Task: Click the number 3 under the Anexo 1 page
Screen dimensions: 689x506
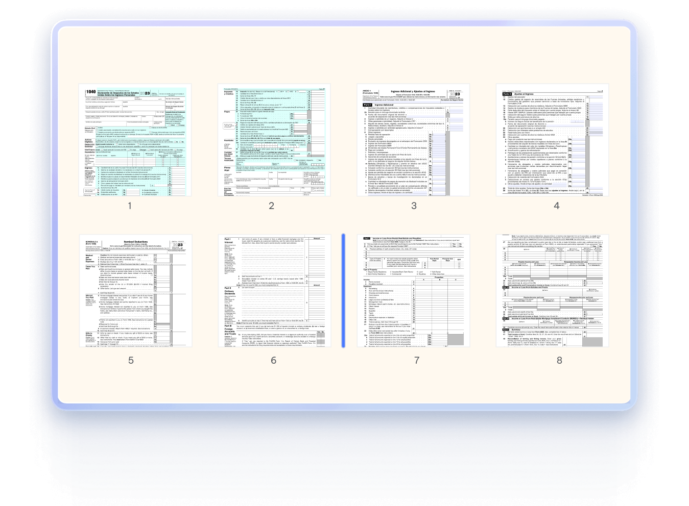Action: tap(414, 205)
